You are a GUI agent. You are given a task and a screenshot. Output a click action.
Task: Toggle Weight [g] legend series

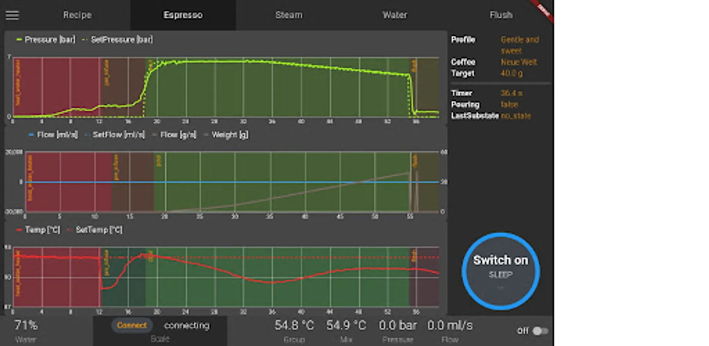tap(226, 135)
